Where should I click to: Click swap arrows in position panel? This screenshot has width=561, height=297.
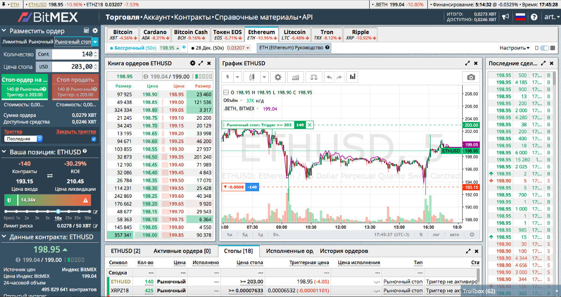click(x=50, y=176)
